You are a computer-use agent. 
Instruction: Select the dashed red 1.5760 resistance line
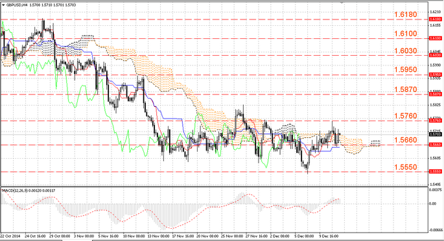pos(215,120)
